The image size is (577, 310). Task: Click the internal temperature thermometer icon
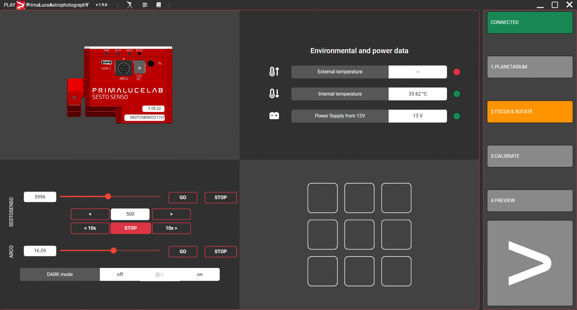pos(274,94)
